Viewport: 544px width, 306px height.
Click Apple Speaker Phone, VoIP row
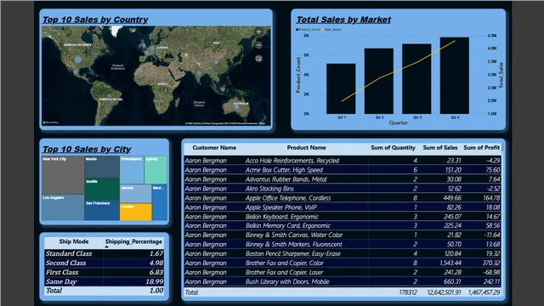[x=343, y=207]
